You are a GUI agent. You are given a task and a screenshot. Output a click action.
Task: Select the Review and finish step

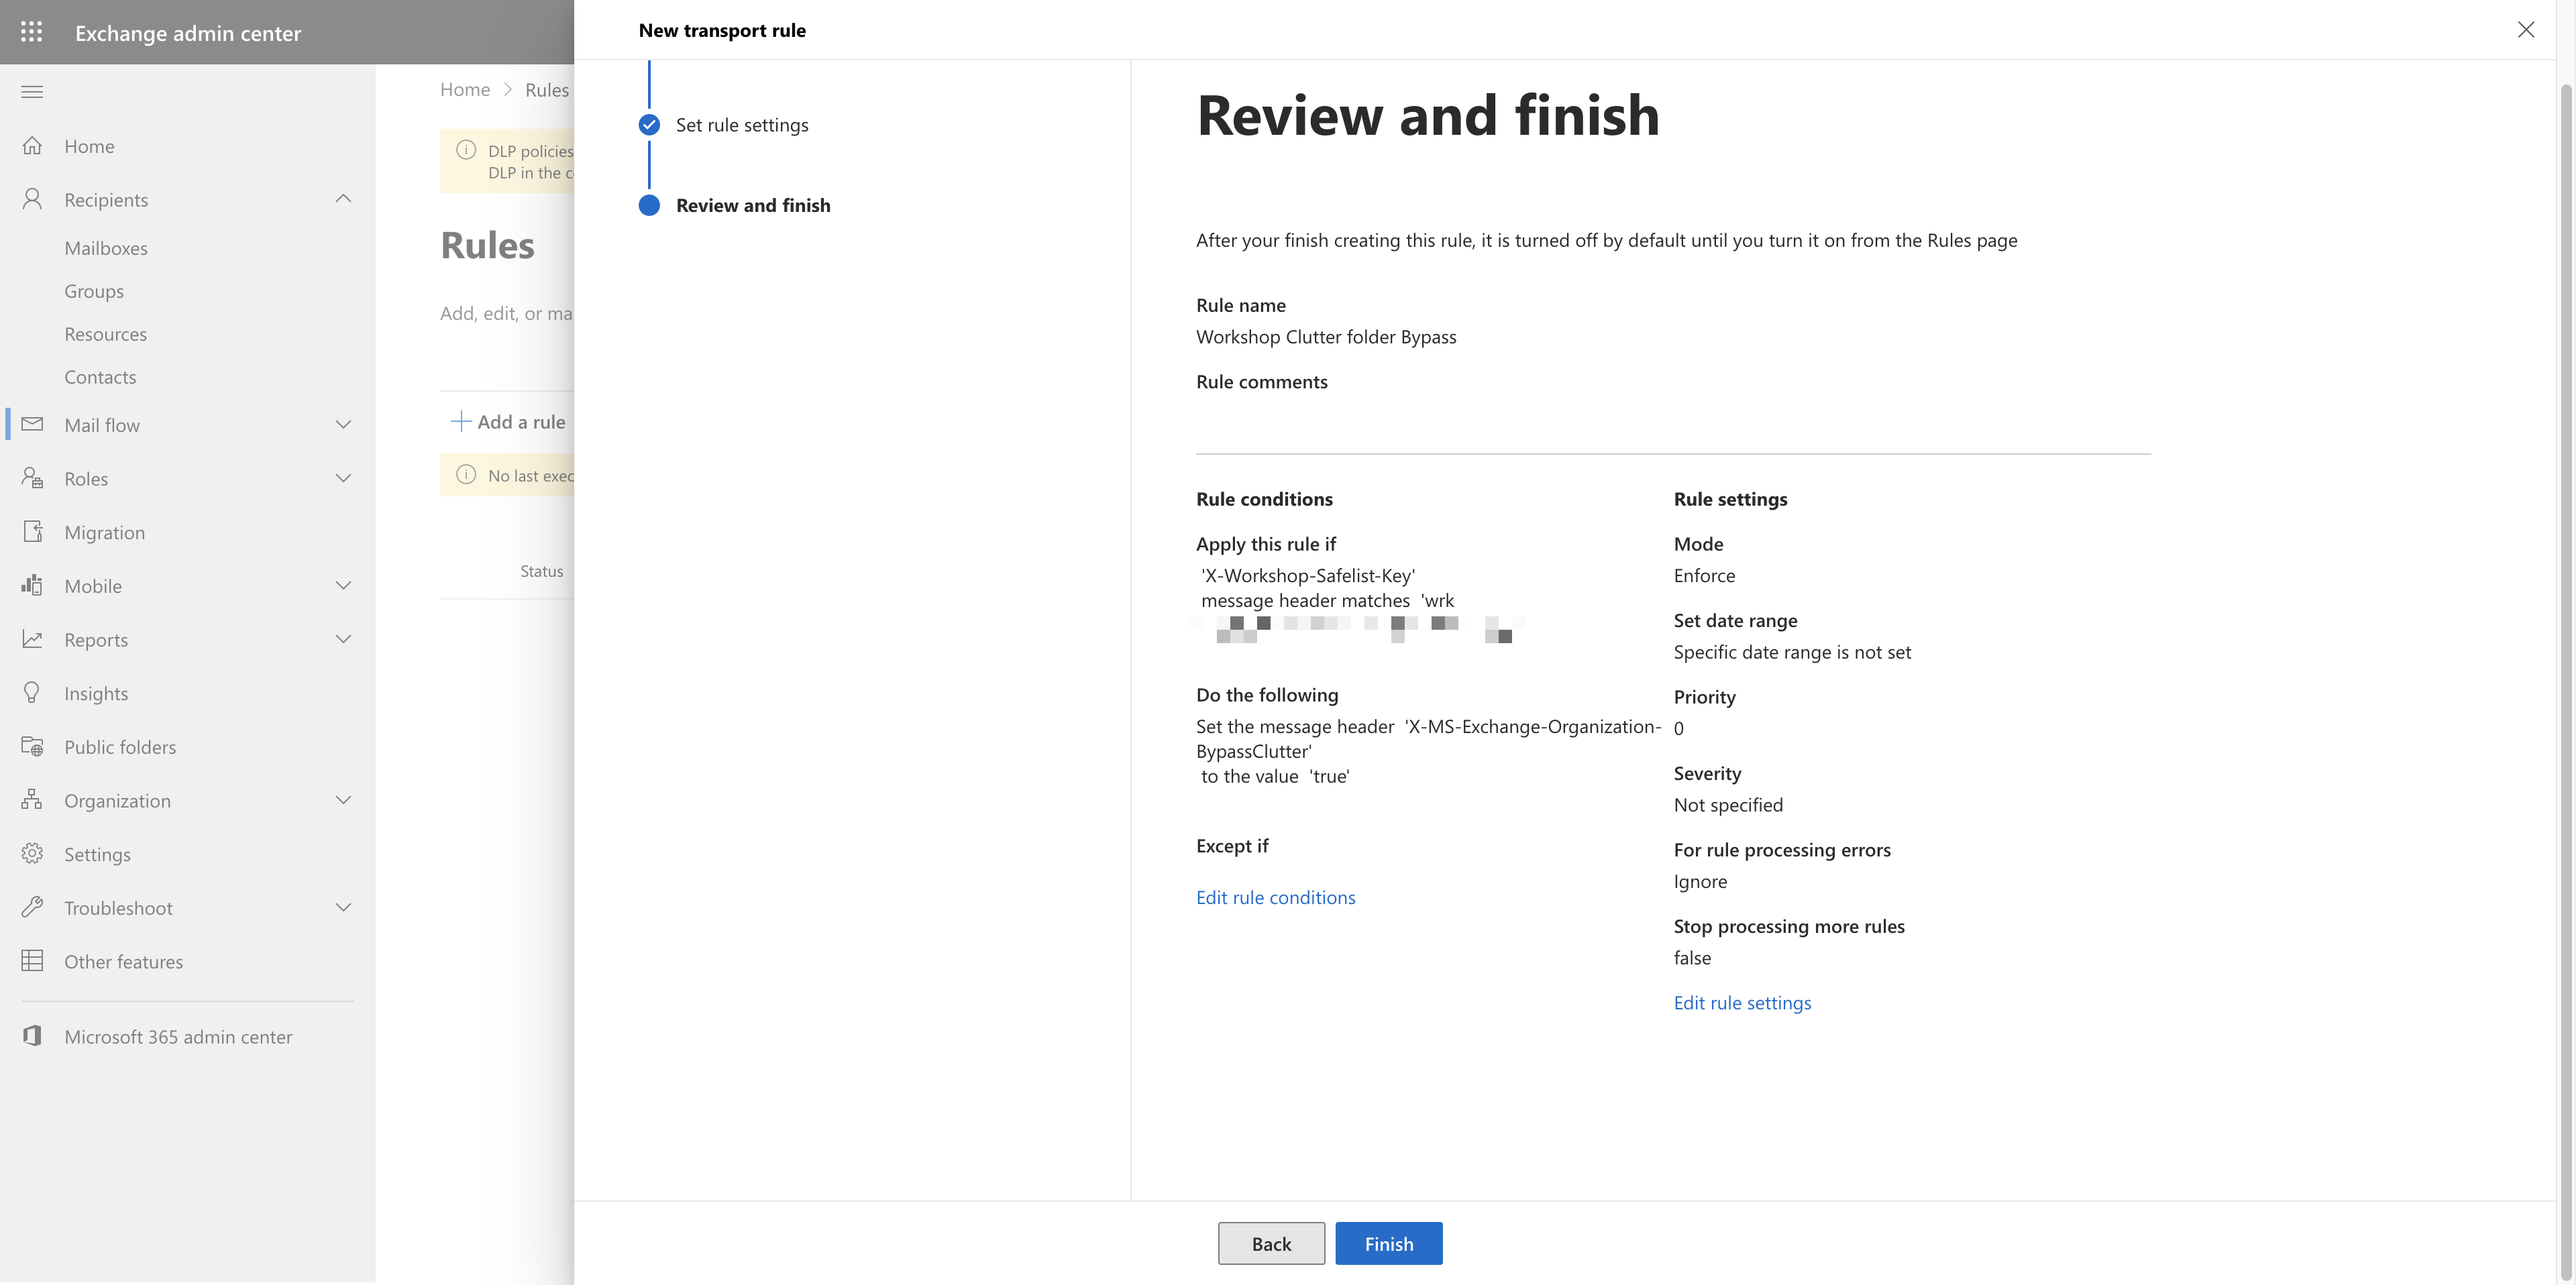tap(753, 205)
